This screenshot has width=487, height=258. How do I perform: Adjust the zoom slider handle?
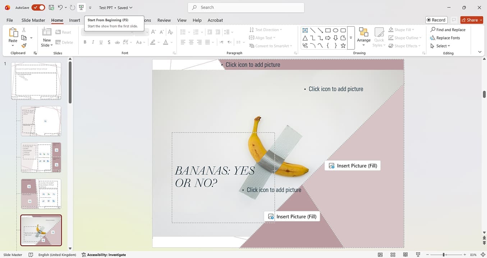444,255
